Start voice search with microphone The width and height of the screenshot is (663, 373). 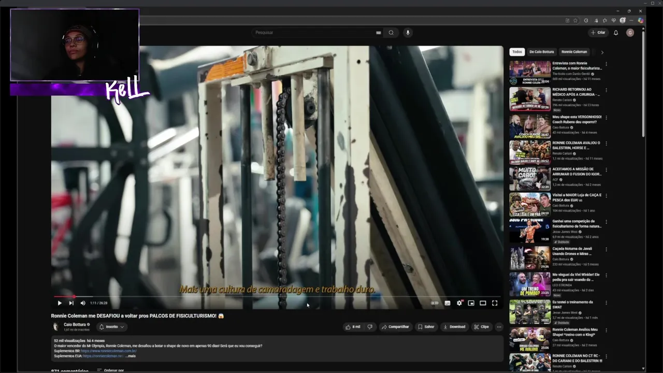pos(408,33)
